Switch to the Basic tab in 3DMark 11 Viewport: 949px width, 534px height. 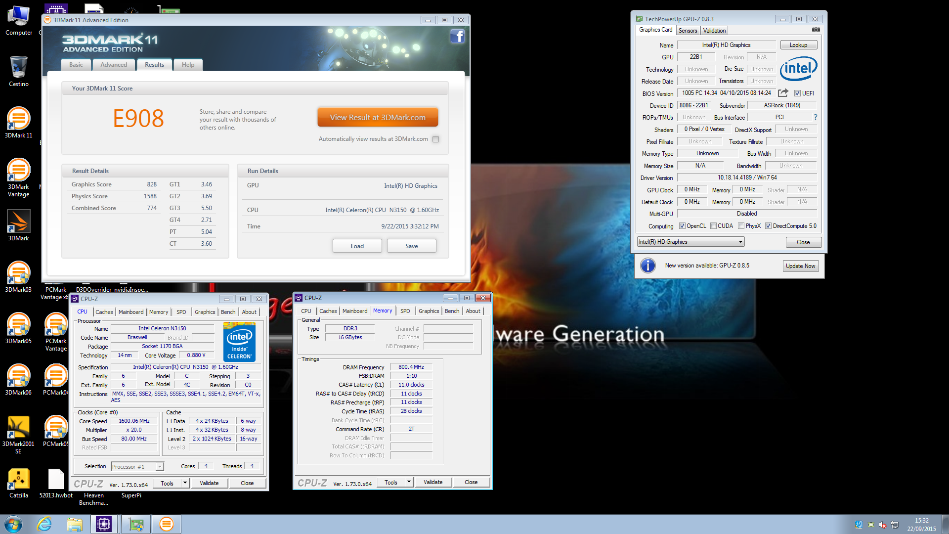pyautogui.click(x=76, y=65)
